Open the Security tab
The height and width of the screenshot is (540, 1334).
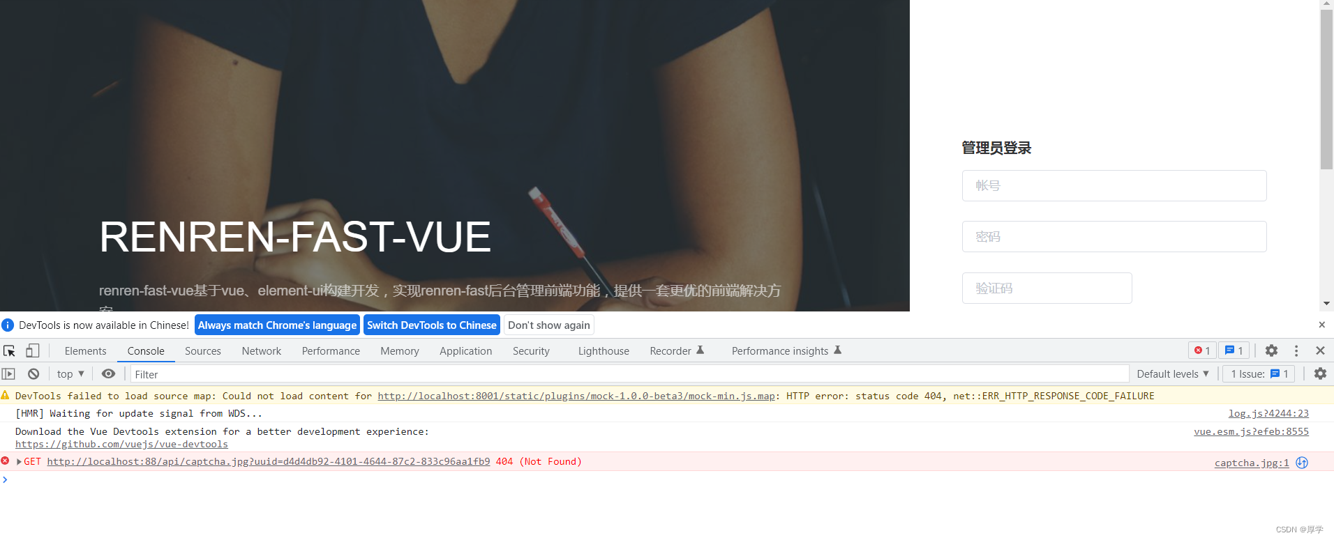click(x=531, y=351)
